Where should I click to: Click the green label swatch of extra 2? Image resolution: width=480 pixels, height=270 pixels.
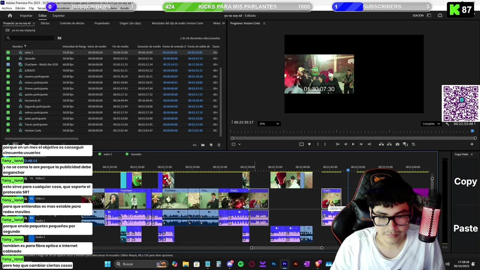click(8, 52)
